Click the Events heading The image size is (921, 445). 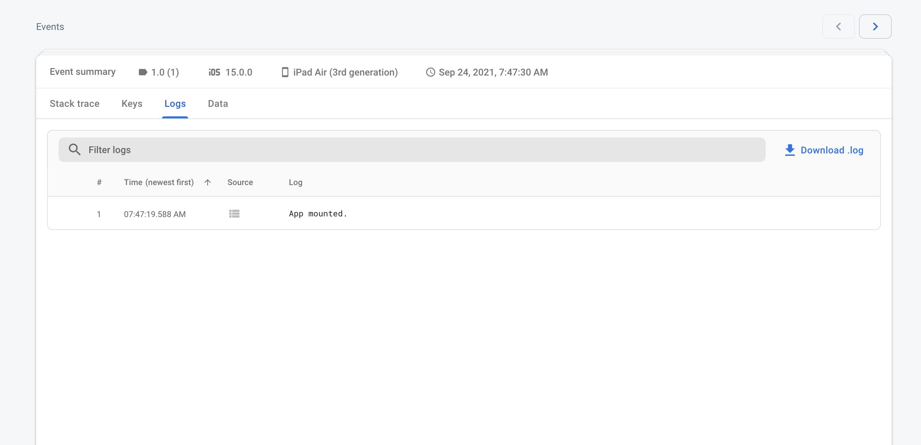click(50, 27)
